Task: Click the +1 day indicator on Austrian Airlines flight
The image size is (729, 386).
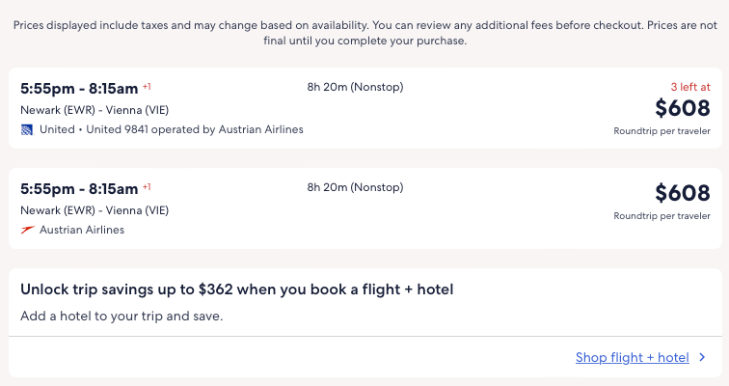Action: pyautogui.click(x=148, y=187)
